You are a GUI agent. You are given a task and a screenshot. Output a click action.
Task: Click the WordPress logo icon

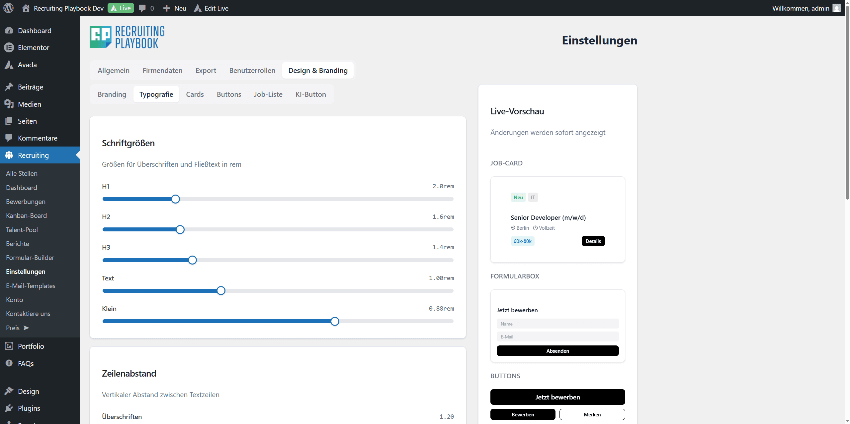click(x=8, y=8)
